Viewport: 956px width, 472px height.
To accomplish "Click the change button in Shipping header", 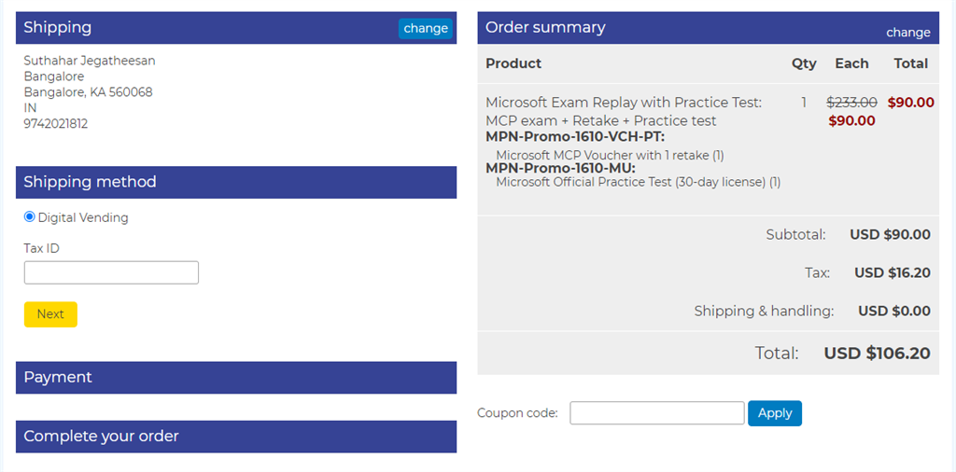I will pos(426,29).
